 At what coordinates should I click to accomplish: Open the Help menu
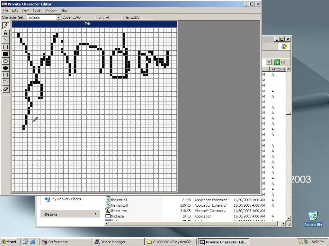[64, 10]
